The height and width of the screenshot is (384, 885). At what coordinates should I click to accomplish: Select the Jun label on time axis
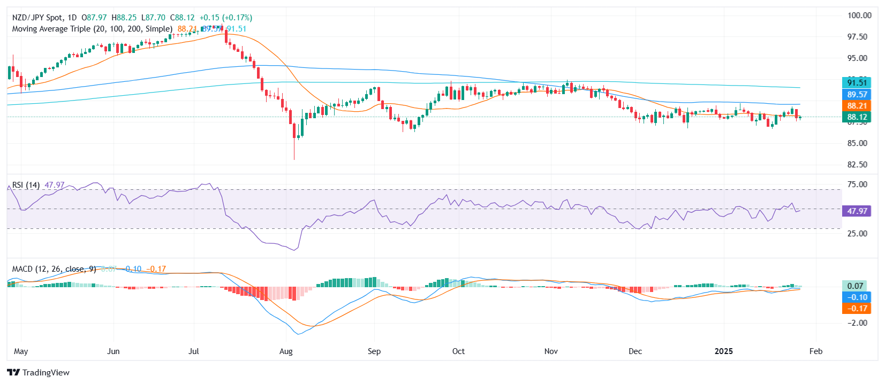[x=114, y=351]
